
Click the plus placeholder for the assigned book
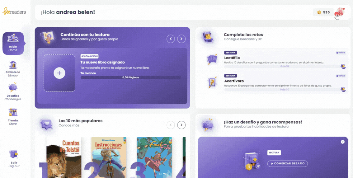(59, 73)
